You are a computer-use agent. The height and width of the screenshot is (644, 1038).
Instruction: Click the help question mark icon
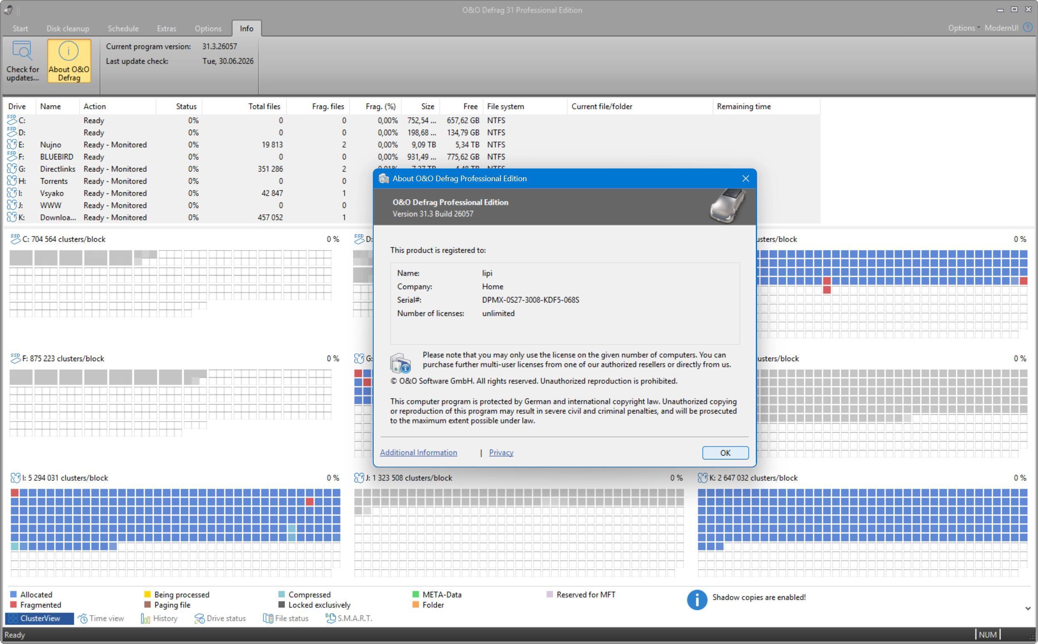coord(1028,28)
